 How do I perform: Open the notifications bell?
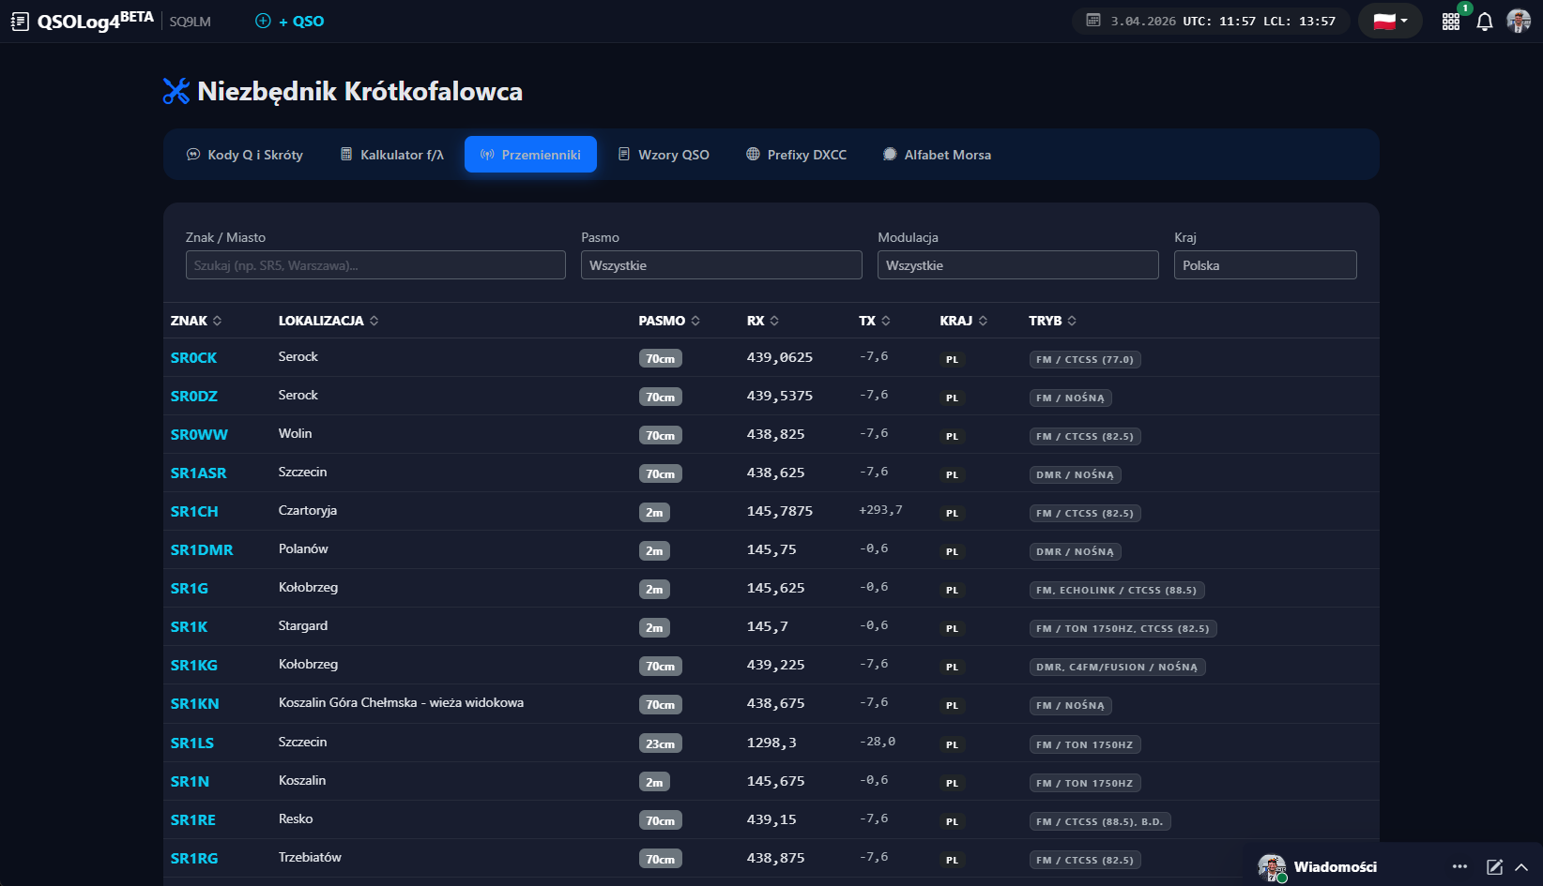[1484, 22]
